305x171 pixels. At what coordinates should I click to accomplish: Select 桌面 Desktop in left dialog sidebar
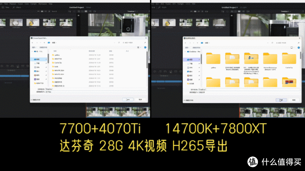[39, 59]
